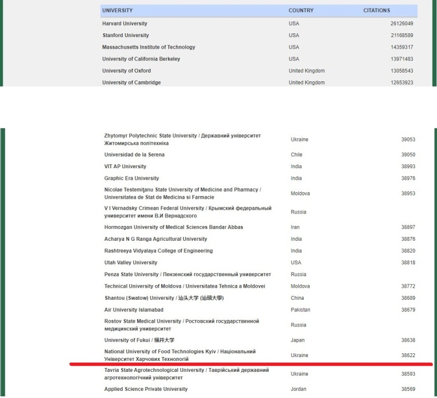This screenshot has width=437, height=398.
Task: Click citation value 38993
Action: click(x=408, y=167)
